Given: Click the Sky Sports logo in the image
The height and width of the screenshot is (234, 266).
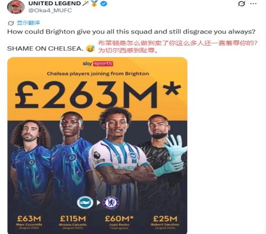Looking at the screenshot, I should tap(98, 64).
